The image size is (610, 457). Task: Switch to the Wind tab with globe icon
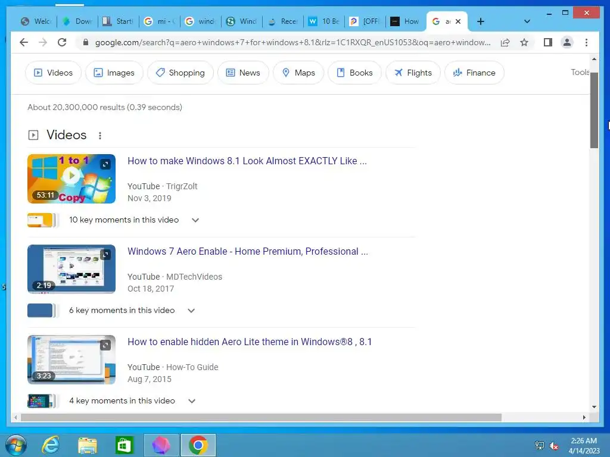click(242, 21)
